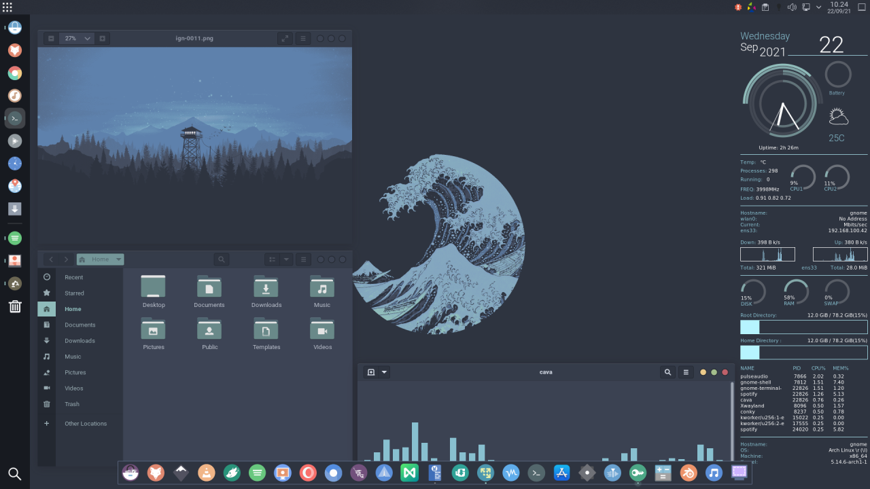
Task: Open Other Locations in the Files sidebar
Action: 80,423
